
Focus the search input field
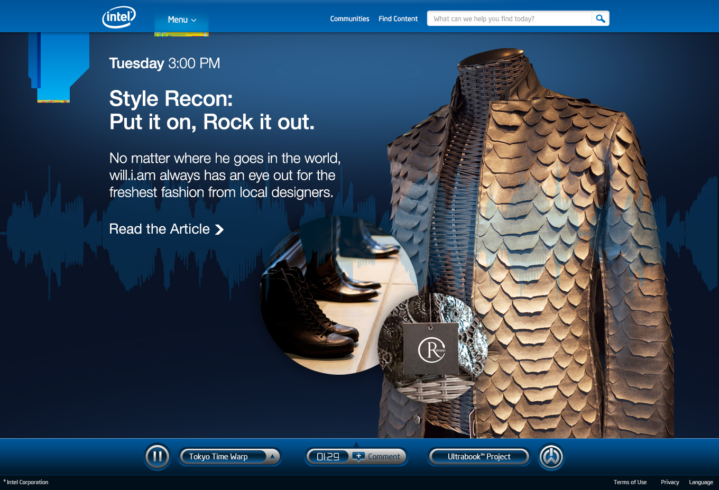point(509,19)
